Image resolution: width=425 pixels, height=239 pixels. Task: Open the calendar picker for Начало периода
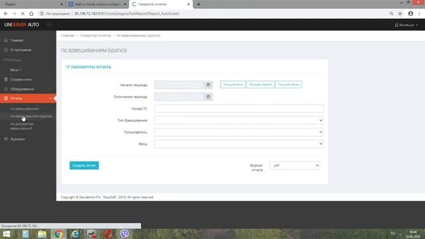[x=208, y=85]
